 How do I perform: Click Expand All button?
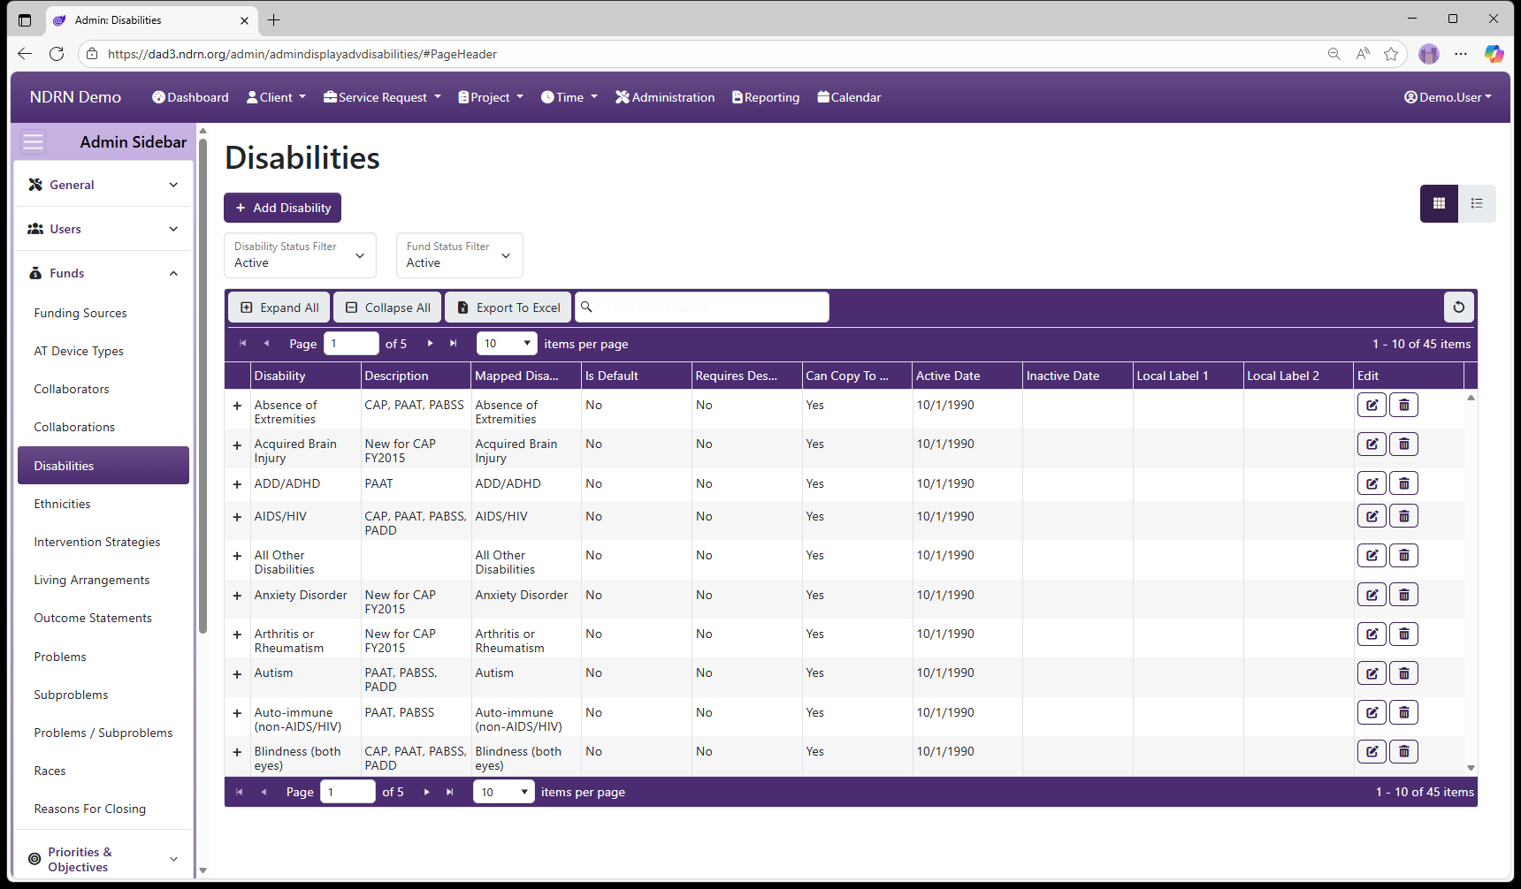279,308
